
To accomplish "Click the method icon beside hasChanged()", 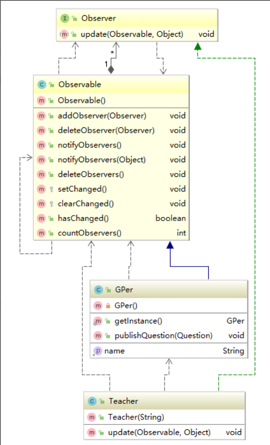I will pos(42,218).
